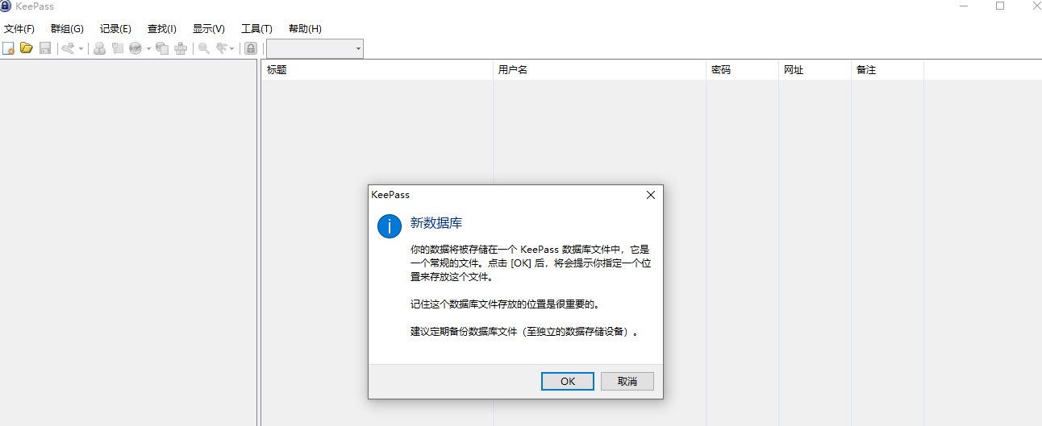Image resolution: width=1042 pixels, height=426 pixels.
Task: Click the Copy password icon
Action: pyautogui.click(x=118, y=48)
